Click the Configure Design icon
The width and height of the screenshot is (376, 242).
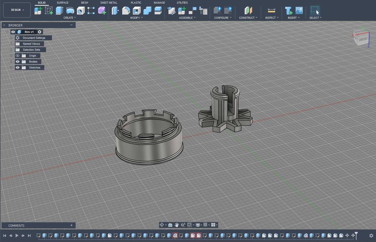coord(217,11)
